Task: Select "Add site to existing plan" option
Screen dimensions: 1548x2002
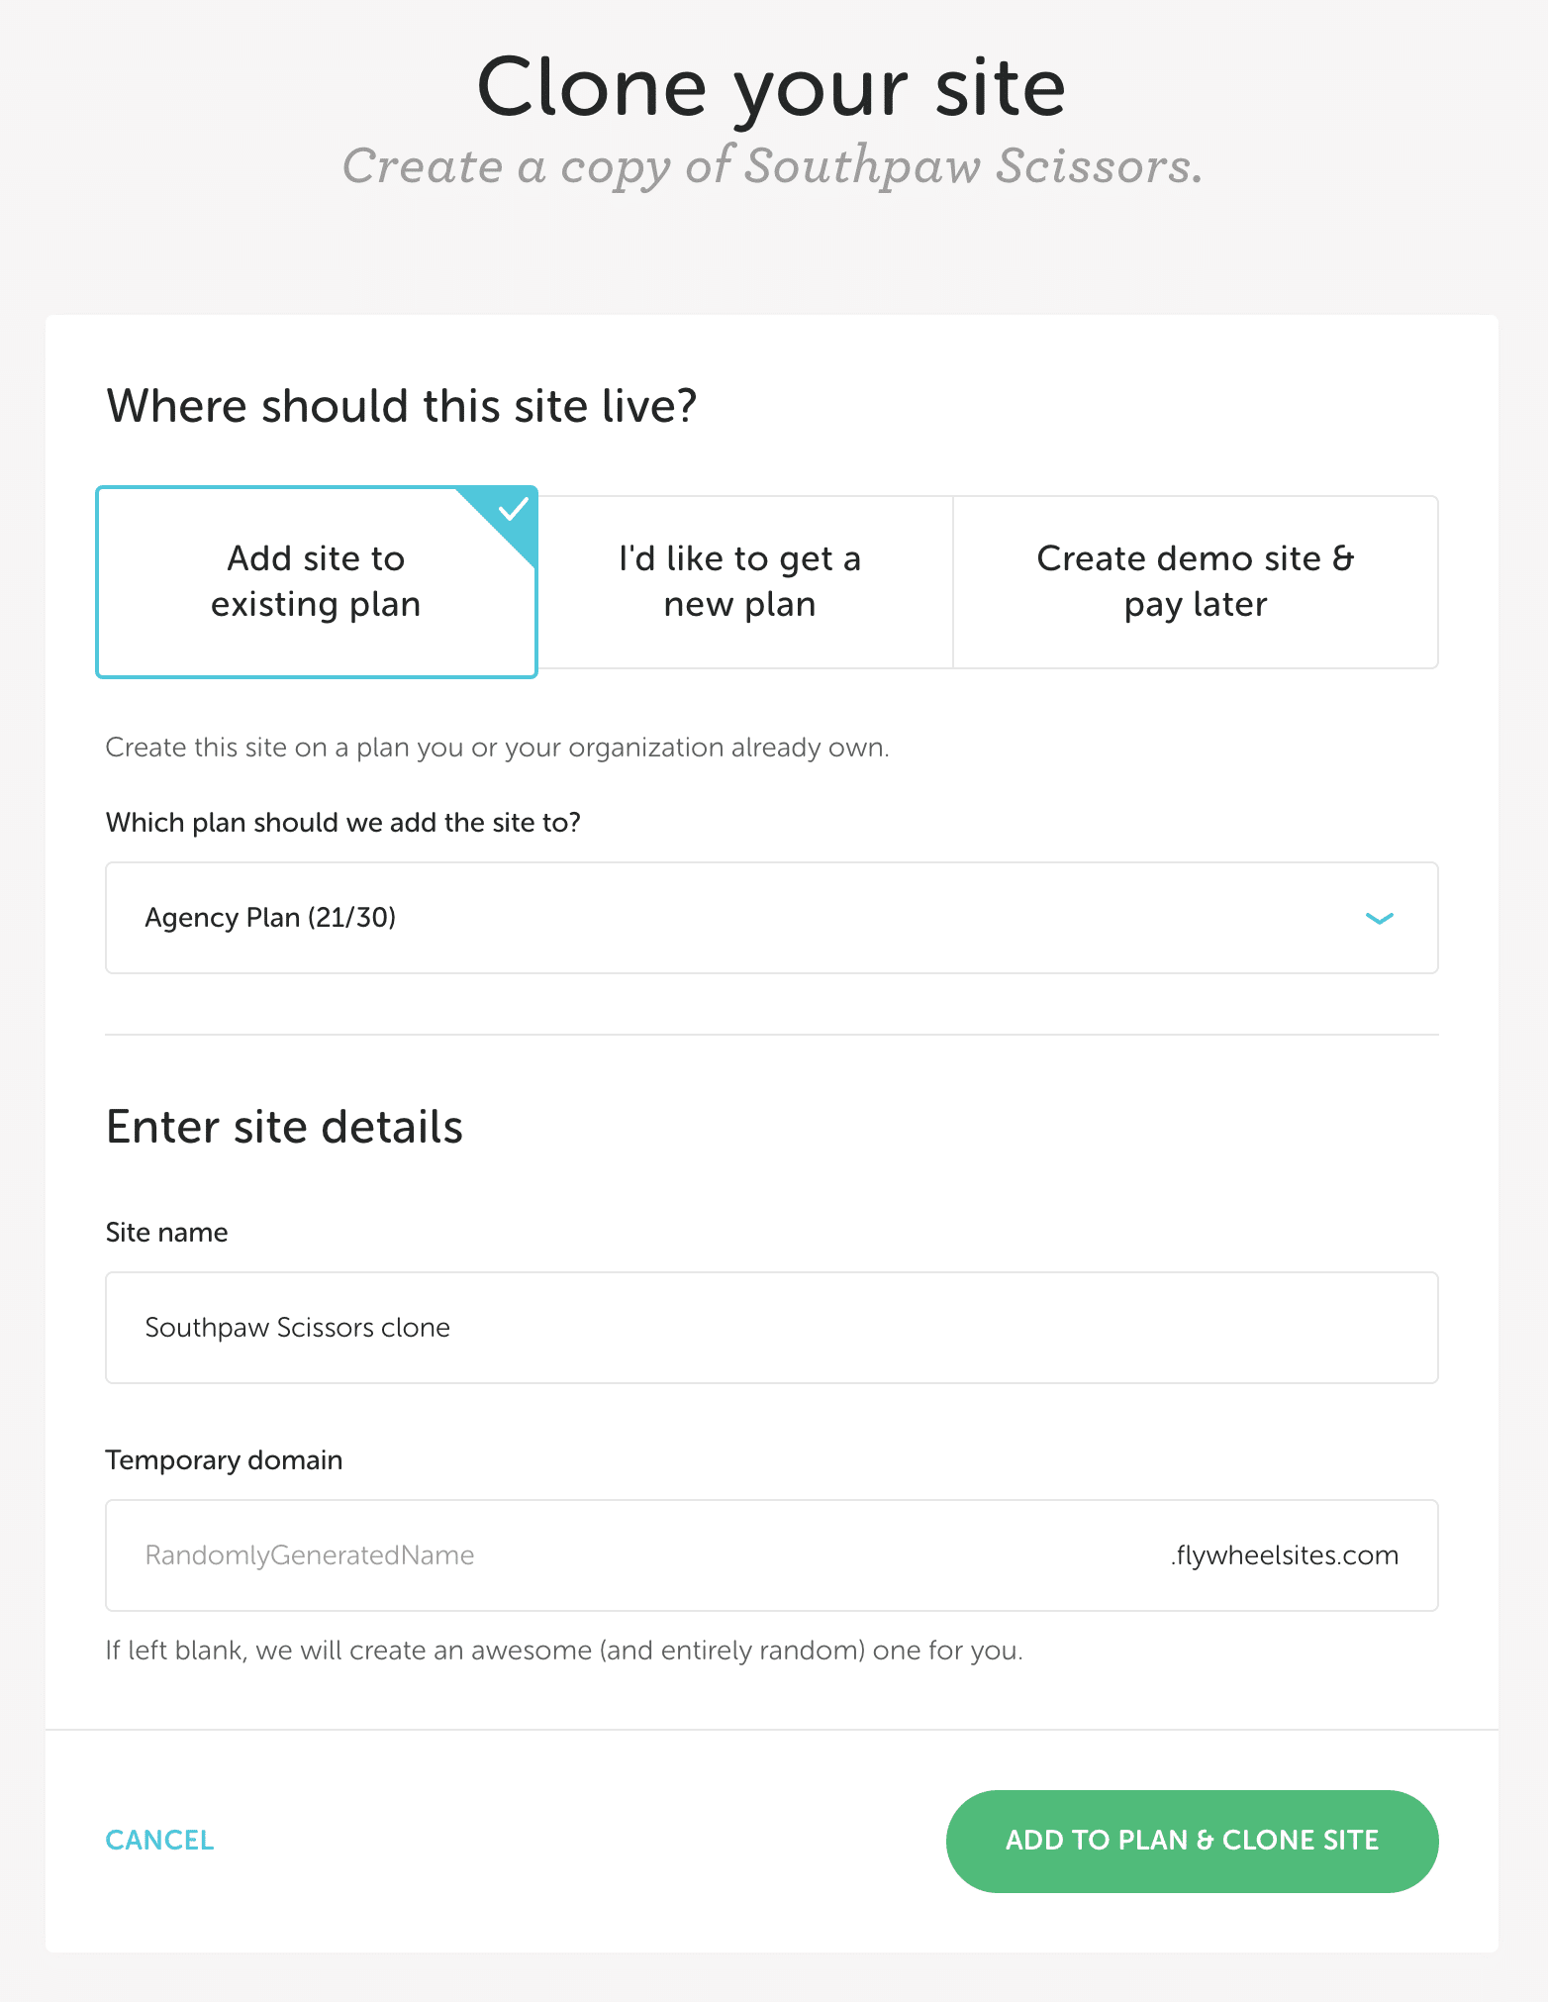Action: coord(316,581)
